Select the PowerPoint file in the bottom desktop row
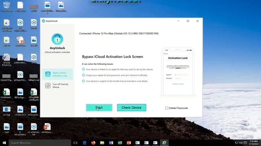The width and height of the screenshot is (261, 146). point(47,129)
